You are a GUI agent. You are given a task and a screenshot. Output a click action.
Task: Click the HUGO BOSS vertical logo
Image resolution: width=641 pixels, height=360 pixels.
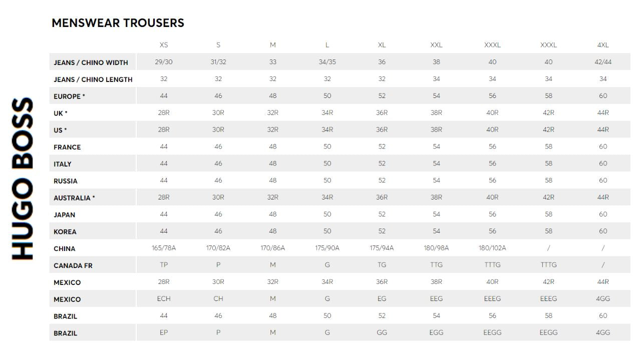[23, 178]
